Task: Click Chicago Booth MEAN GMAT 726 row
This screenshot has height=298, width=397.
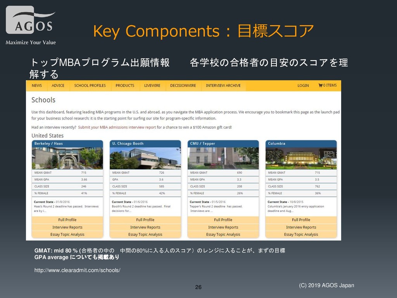Action: tap(145, 173)
